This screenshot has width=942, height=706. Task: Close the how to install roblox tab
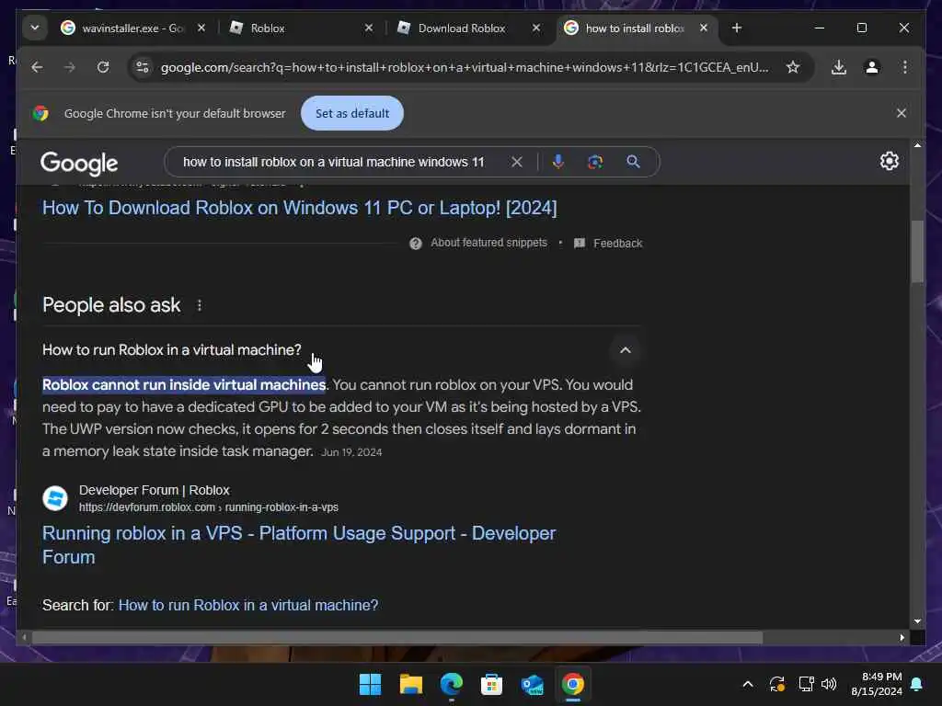coord(704,28)
